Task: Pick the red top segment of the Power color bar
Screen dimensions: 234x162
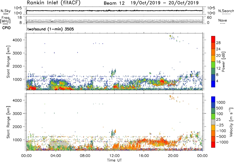Action: 213,39
